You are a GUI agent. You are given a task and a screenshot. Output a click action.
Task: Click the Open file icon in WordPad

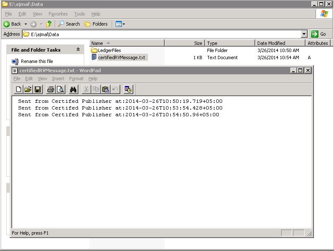pyautogui.click(x=28, y=89)
